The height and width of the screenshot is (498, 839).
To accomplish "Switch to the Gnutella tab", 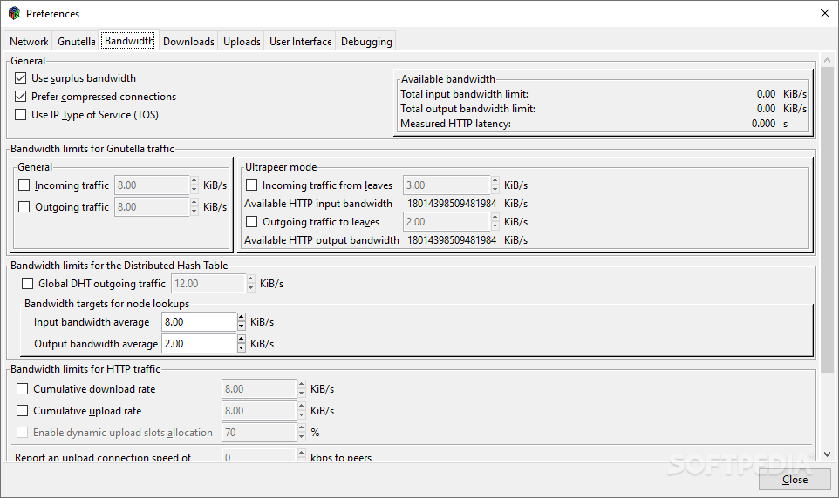I will [77, 41].
